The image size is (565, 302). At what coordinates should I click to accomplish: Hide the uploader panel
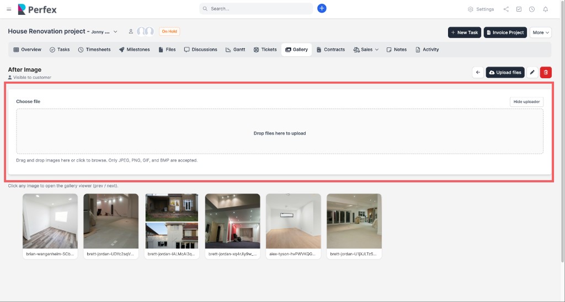[x=526, y=102]
